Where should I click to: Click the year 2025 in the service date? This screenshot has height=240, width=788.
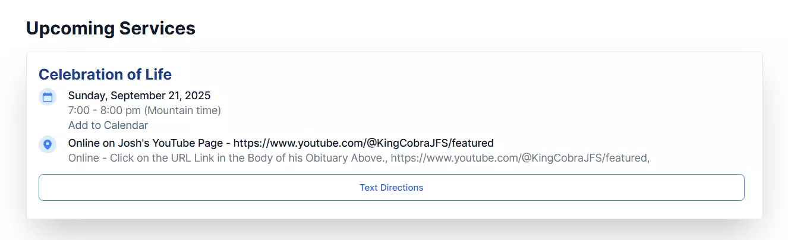coord(199,96)
